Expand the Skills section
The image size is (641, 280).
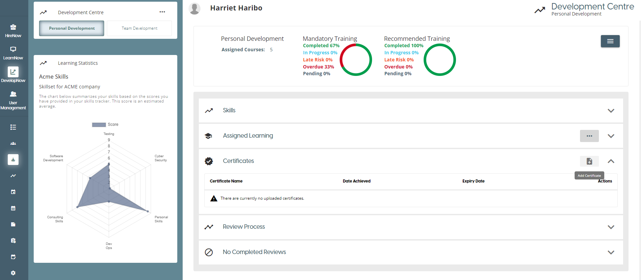point(611,111)
